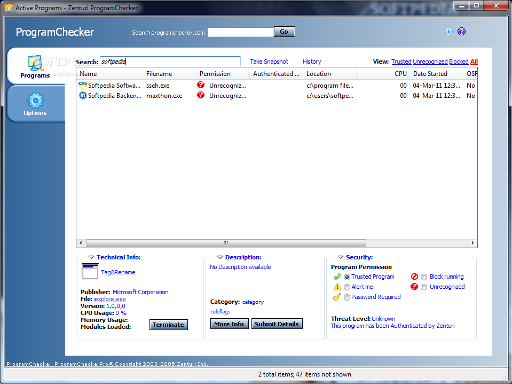The height and width of the screenshot is (384, 512).
Task: Click the blue info icon
Action: coord(448,32)
